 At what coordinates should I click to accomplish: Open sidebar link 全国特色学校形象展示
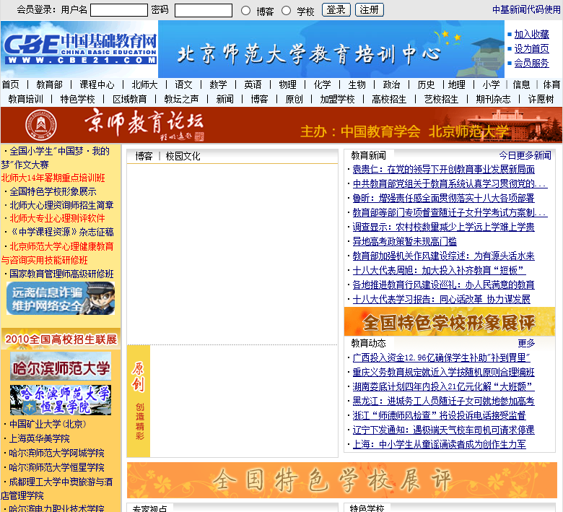pyautogui.click(x=53, y=191)
